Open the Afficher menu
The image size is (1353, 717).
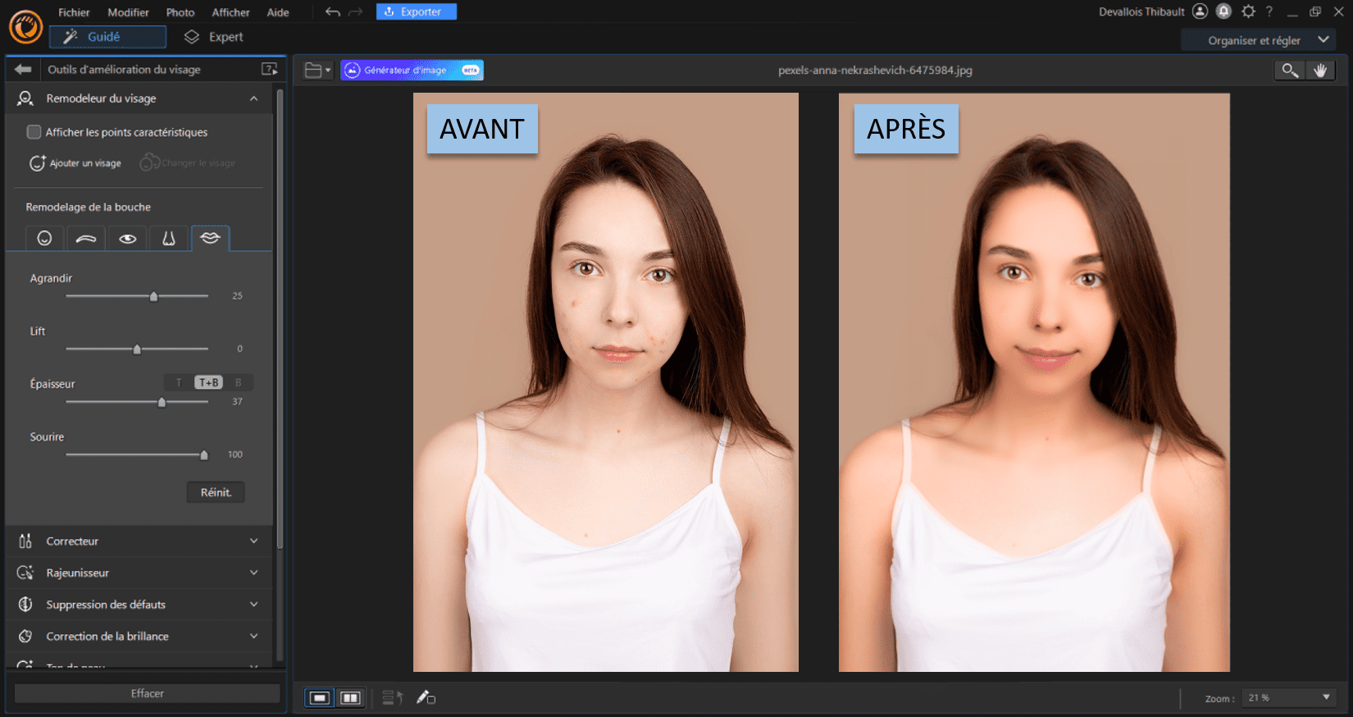pyautogui.click(x=230, y=12)
